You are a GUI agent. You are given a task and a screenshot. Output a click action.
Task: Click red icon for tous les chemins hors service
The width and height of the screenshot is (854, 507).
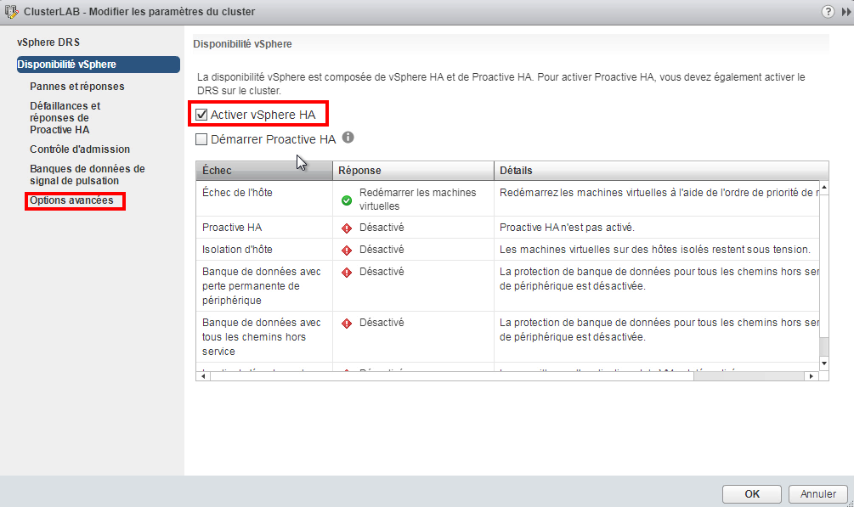347,324
